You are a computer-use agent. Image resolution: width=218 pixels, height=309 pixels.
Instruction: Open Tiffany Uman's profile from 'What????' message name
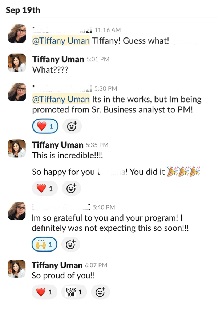[58, 59]
